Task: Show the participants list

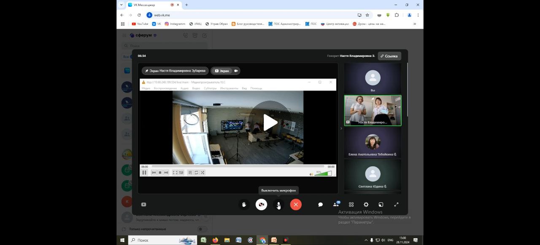Action: [336, 204]
